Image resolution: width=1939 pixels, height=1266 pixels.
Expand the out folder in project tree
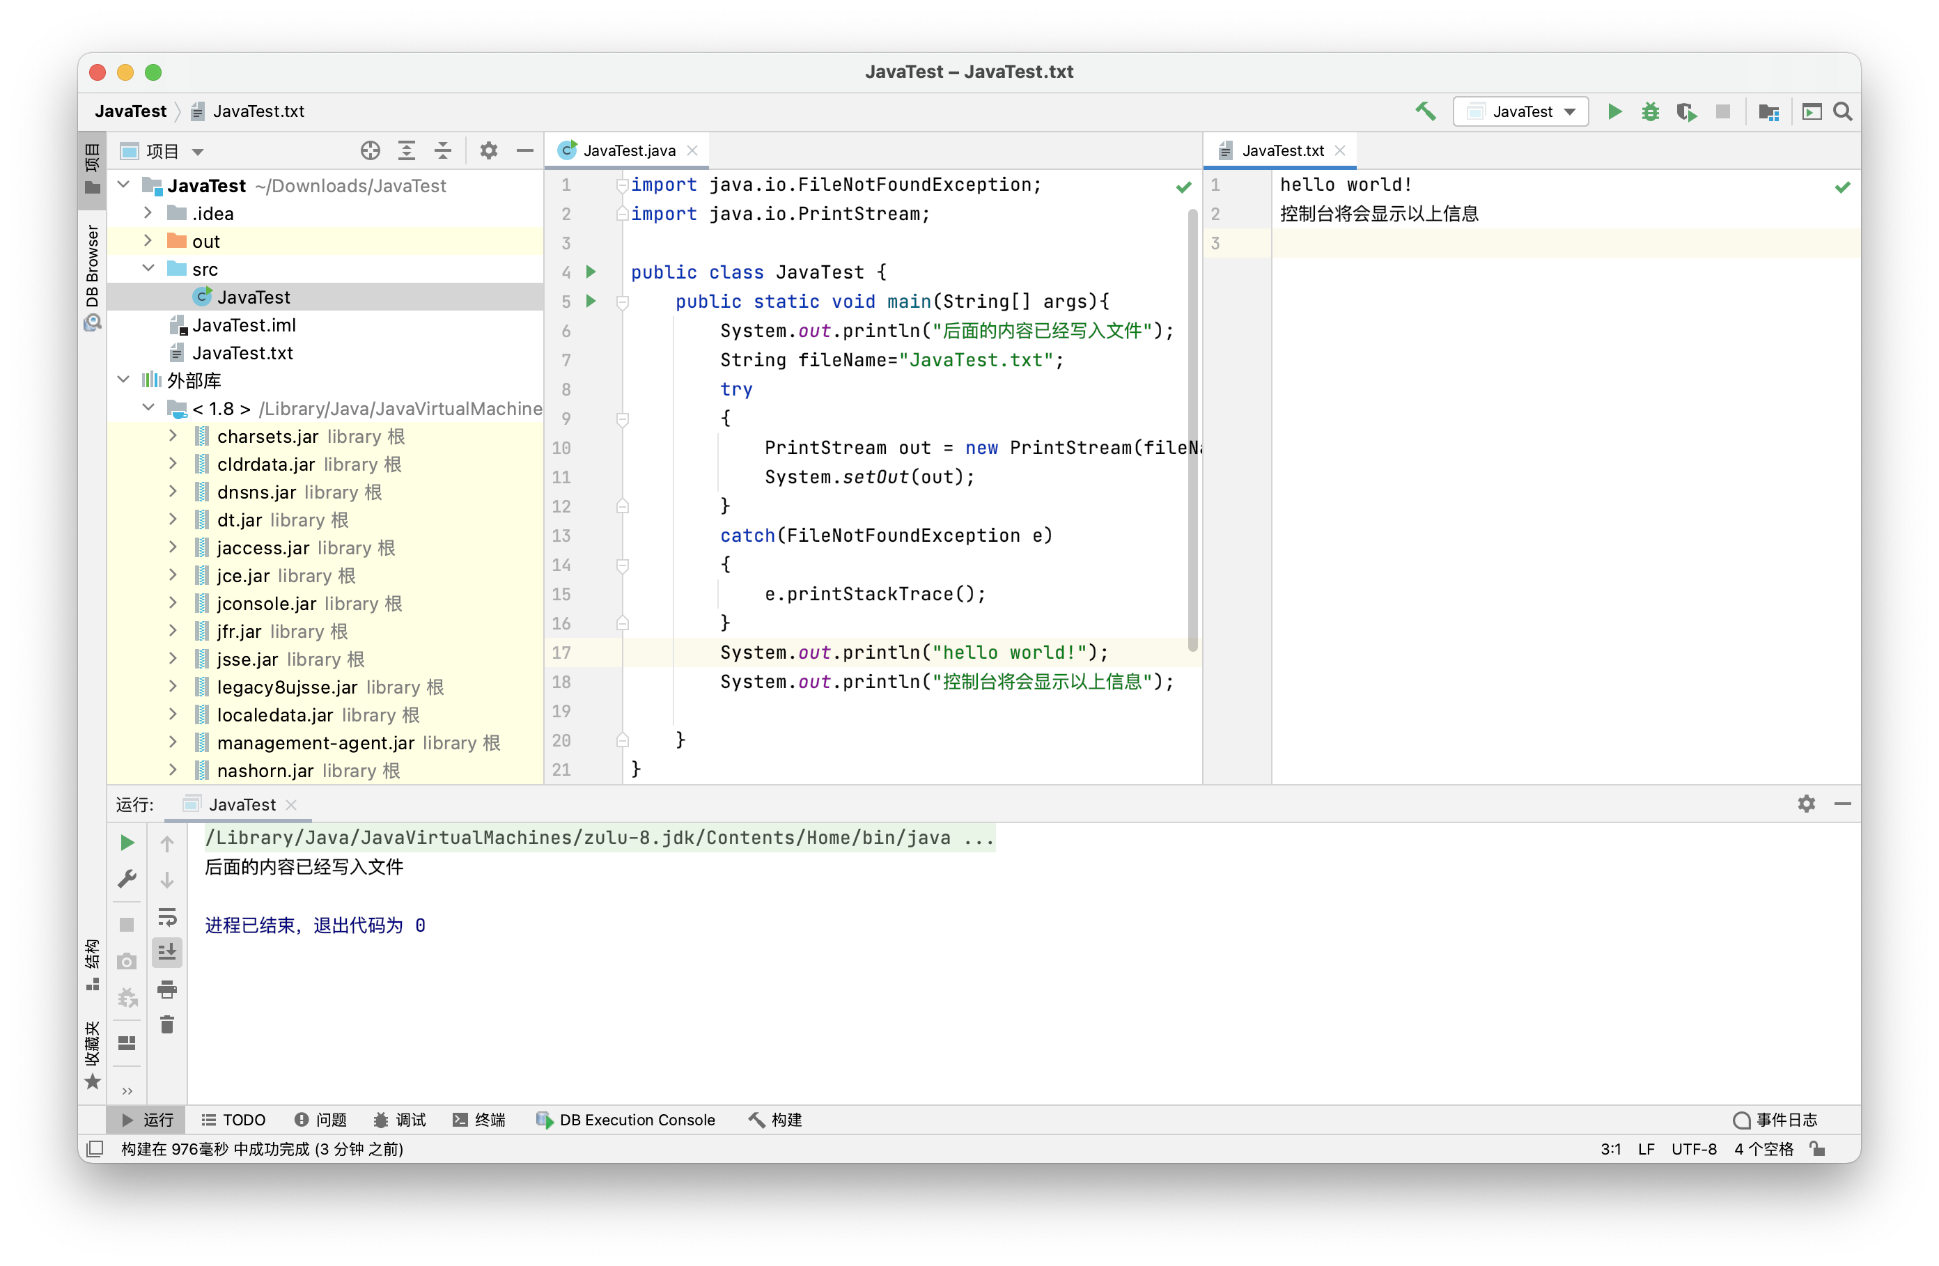point(148,241)
